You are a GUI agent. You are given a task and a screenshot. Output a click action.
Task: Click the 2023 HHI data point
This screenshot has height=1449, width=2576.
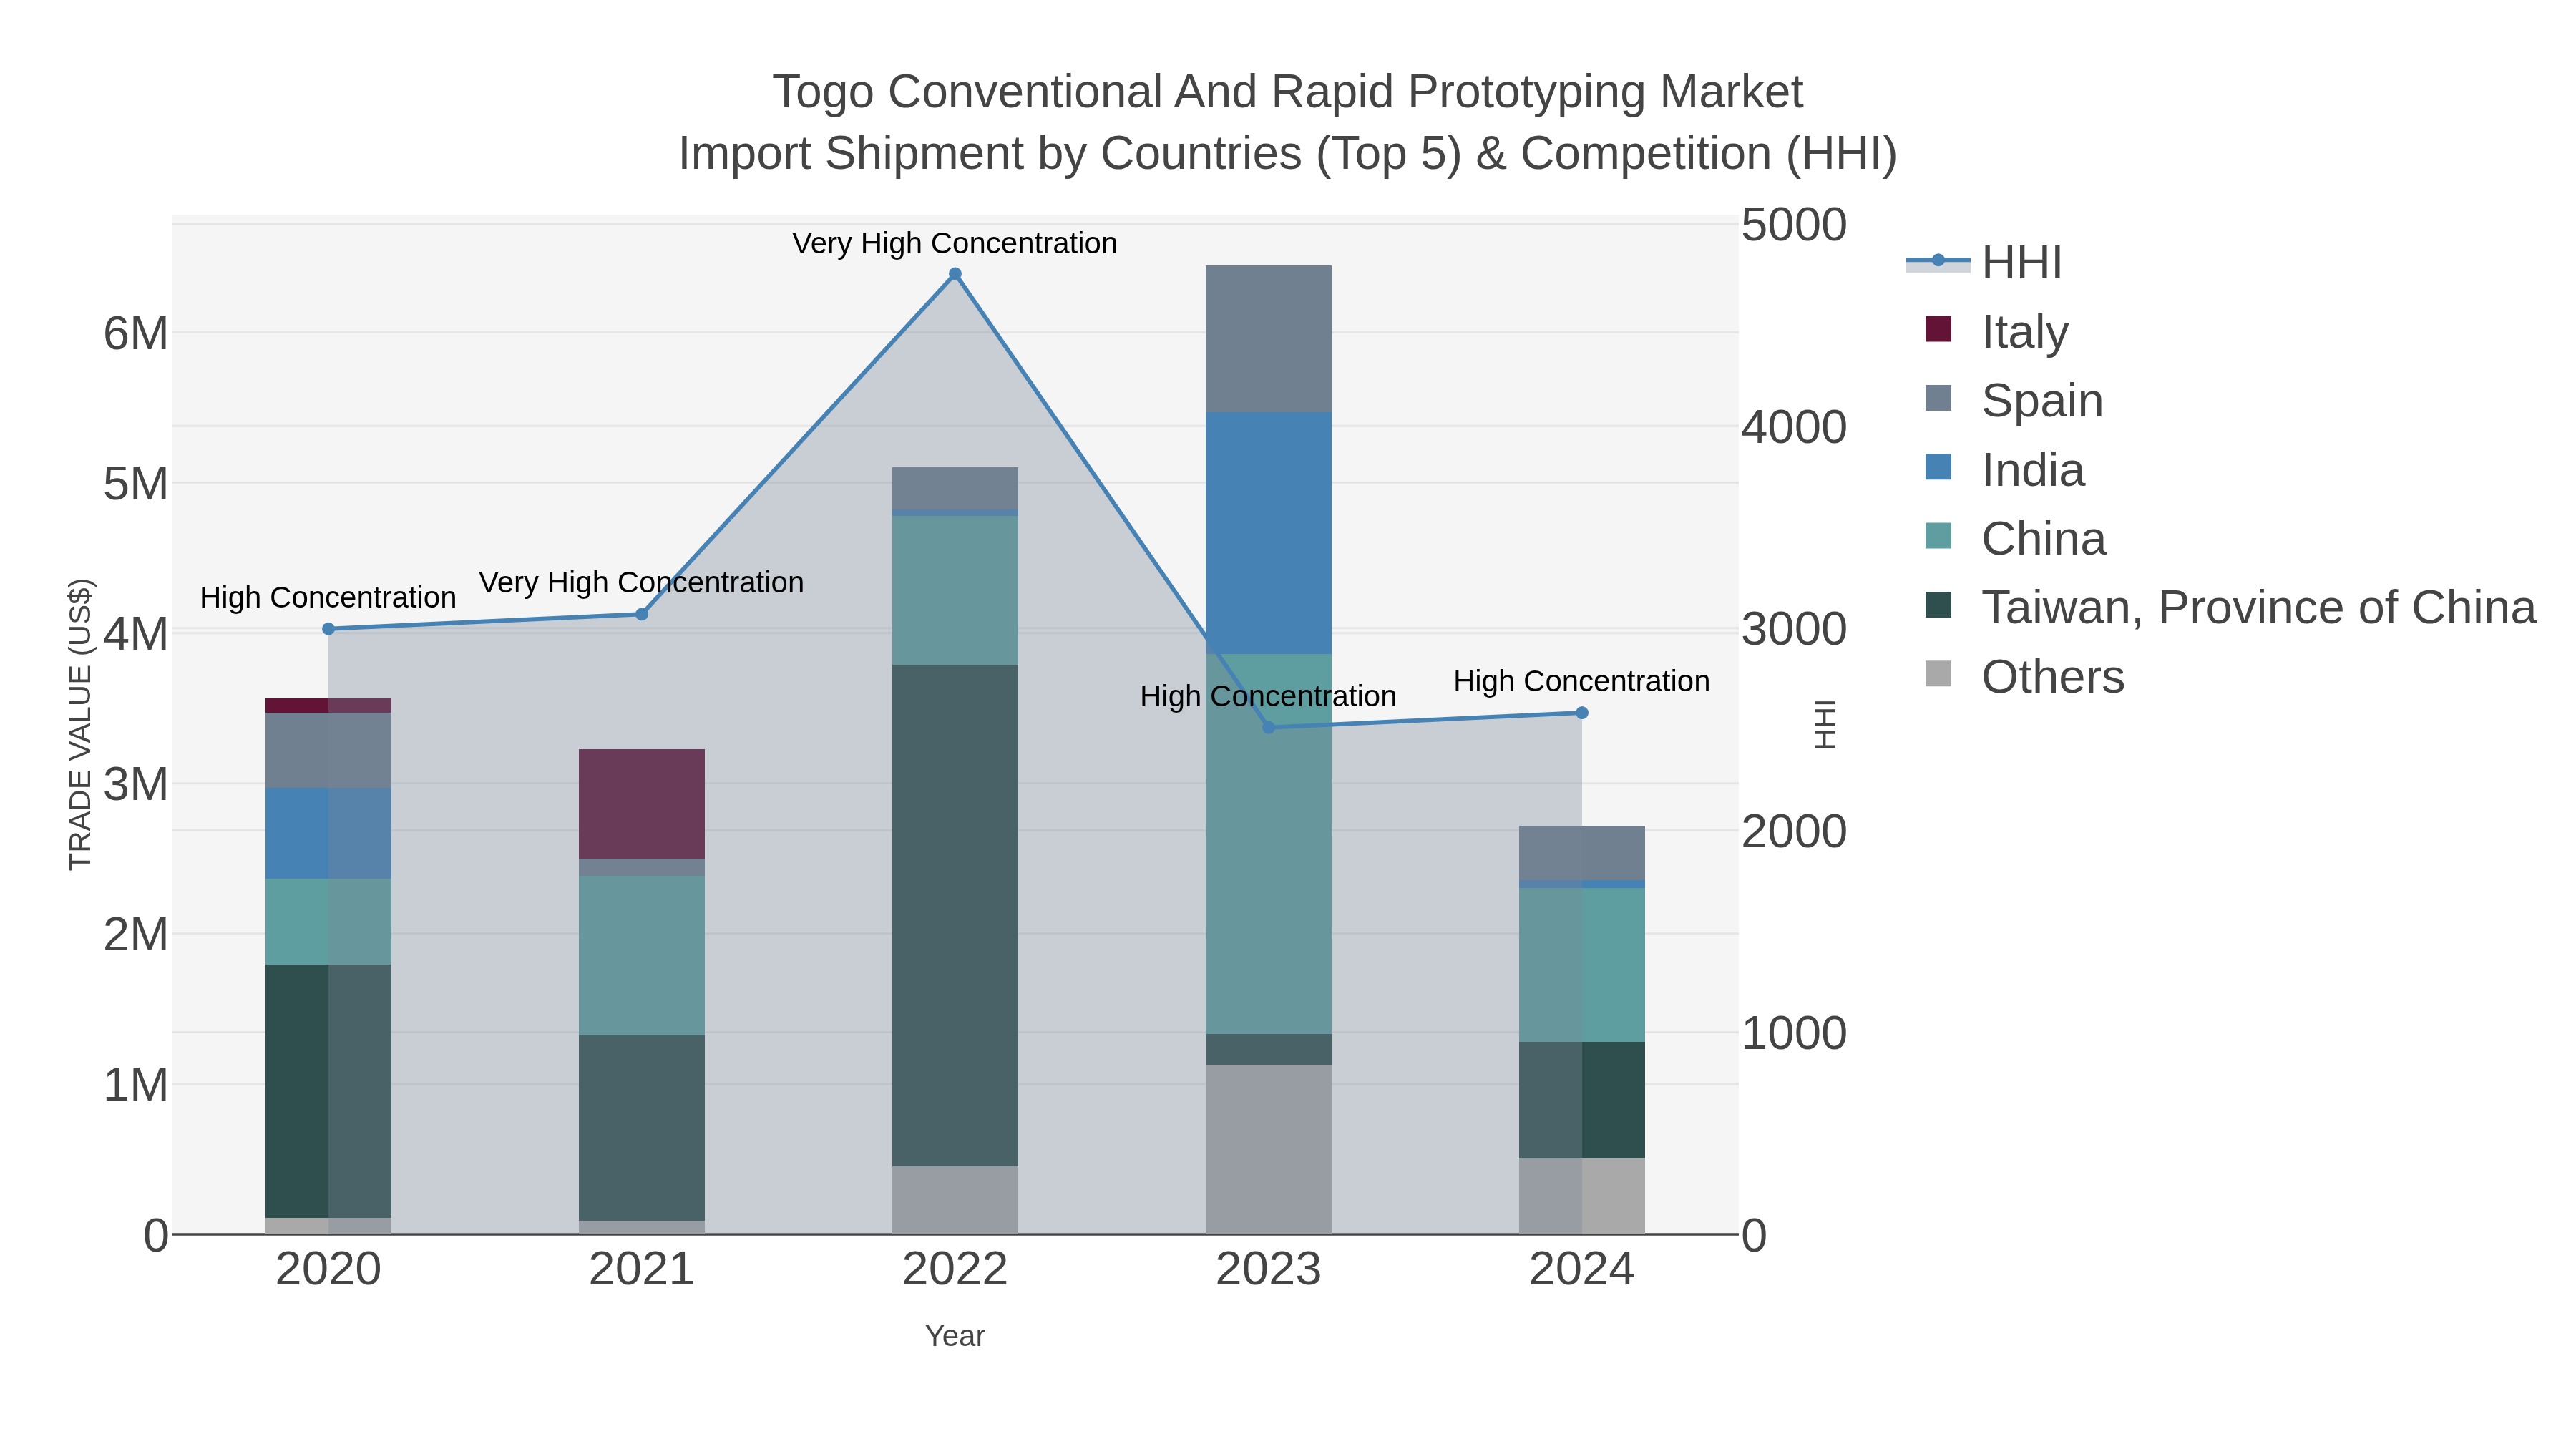pos(1269,727)
